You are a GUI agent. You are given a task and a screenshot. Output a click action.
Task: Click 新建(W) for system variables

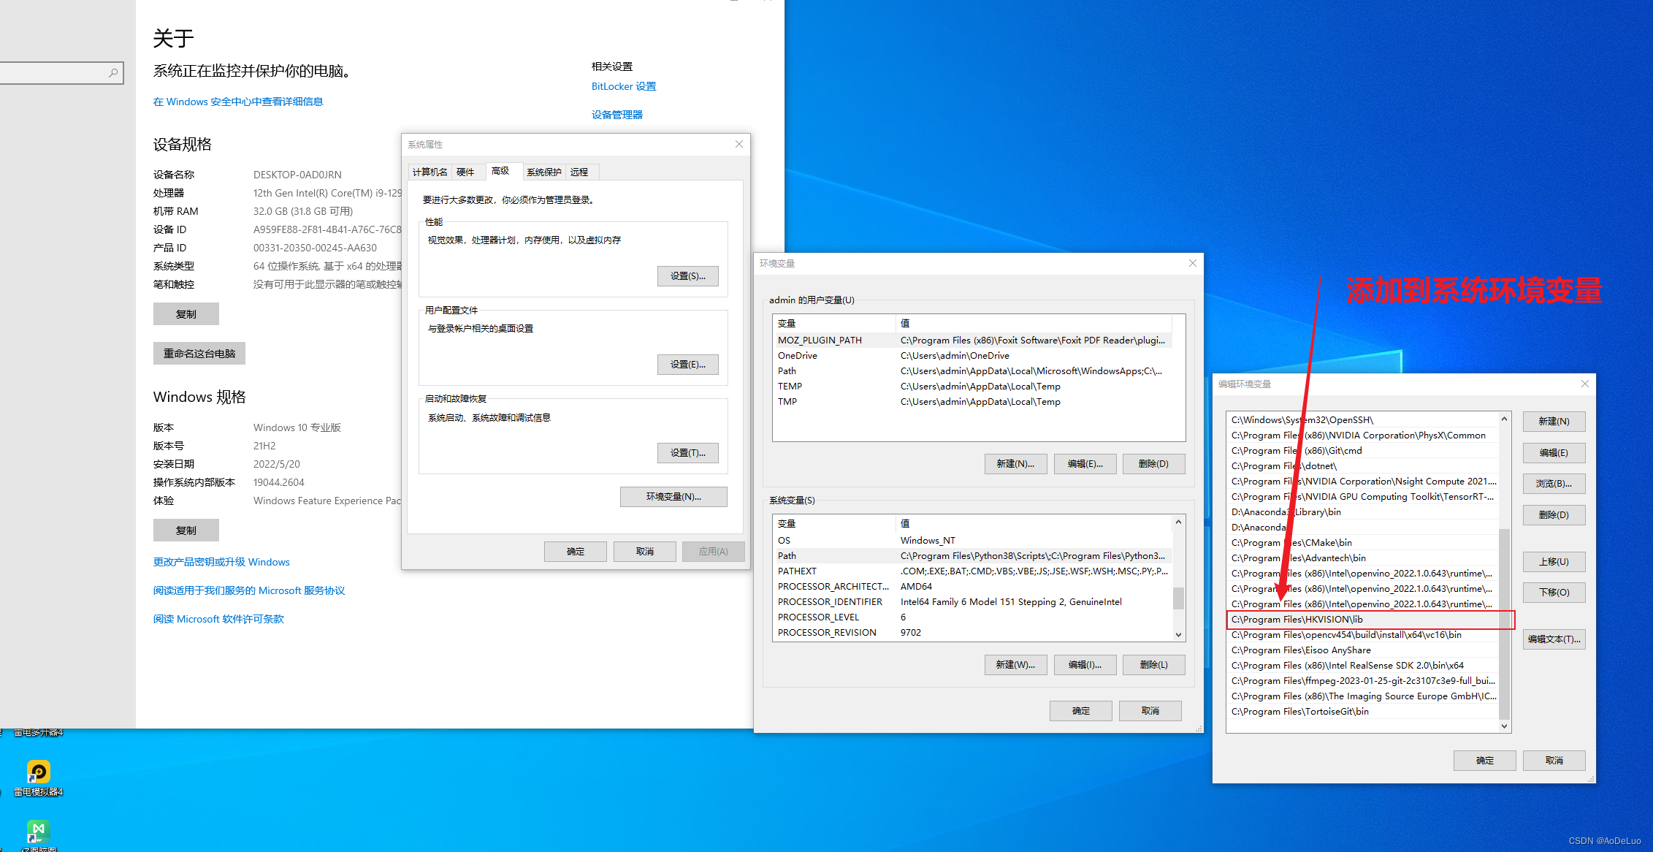tap(1015, 665)
